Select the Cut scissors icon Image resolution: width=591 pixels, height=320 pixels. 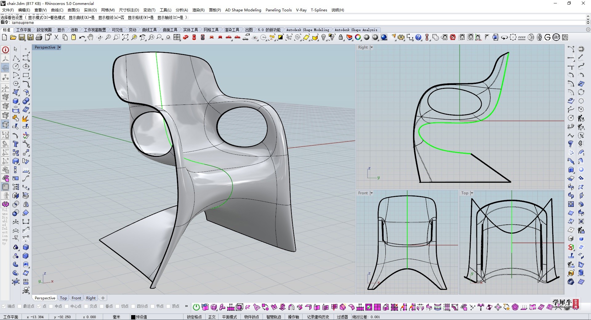click(x=56, y=38)
